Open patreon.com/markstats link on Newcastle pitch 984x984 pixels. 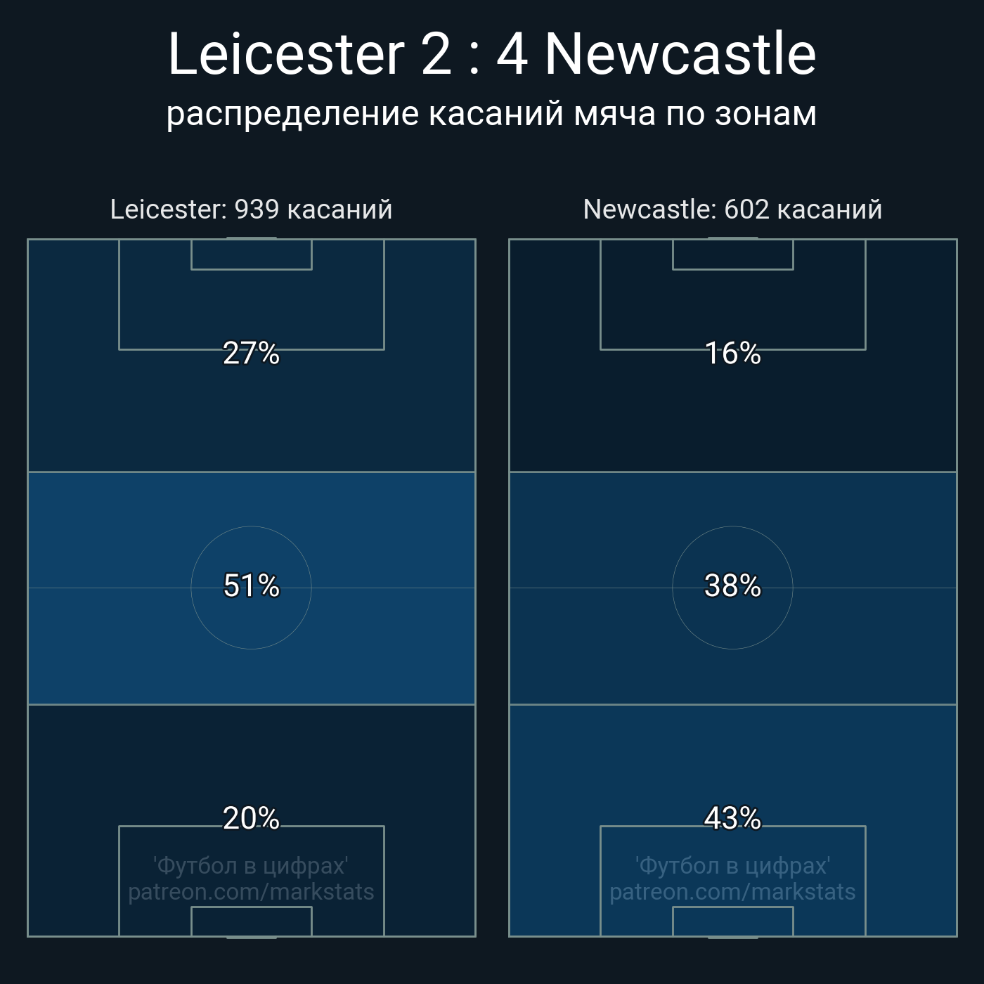tap(733, 892)
